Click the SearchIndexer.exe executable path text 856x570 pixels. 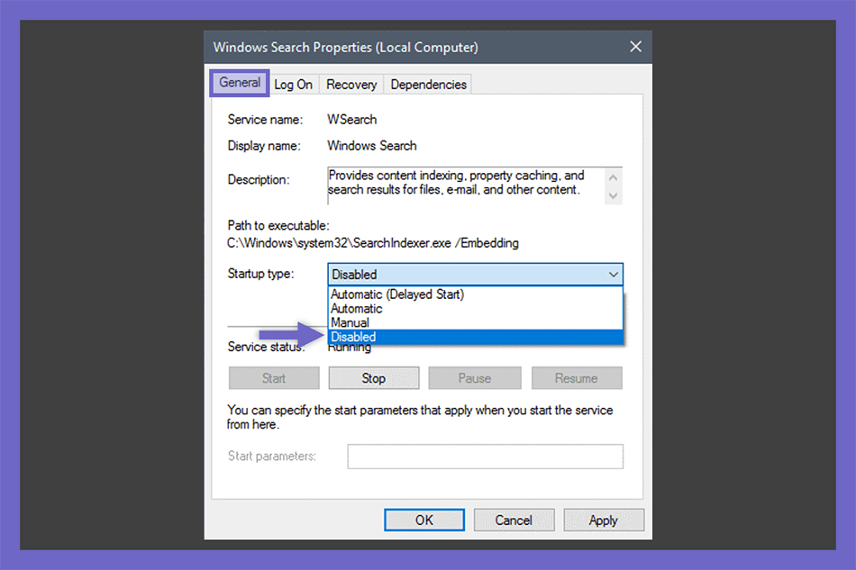[373, 243]
